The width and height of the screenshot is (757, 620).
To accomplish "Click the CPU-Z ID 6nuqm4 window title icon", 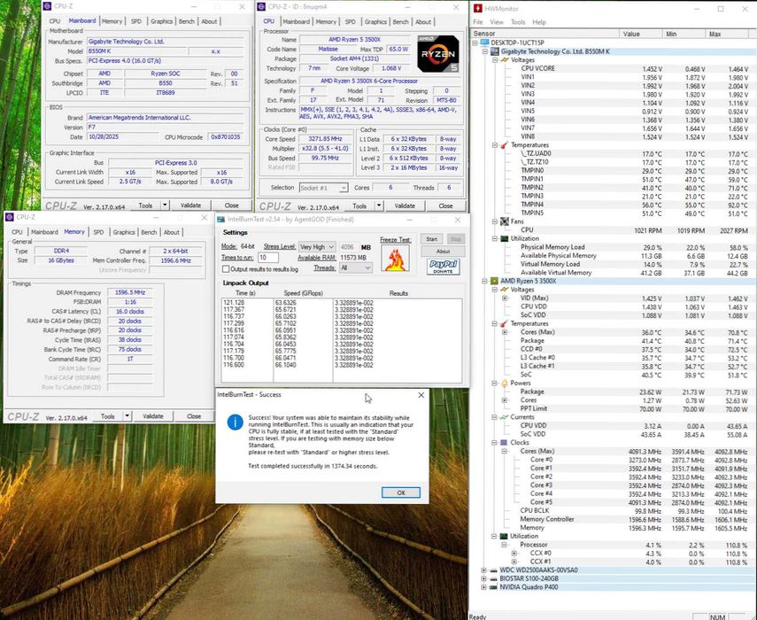I will point(261,7).
